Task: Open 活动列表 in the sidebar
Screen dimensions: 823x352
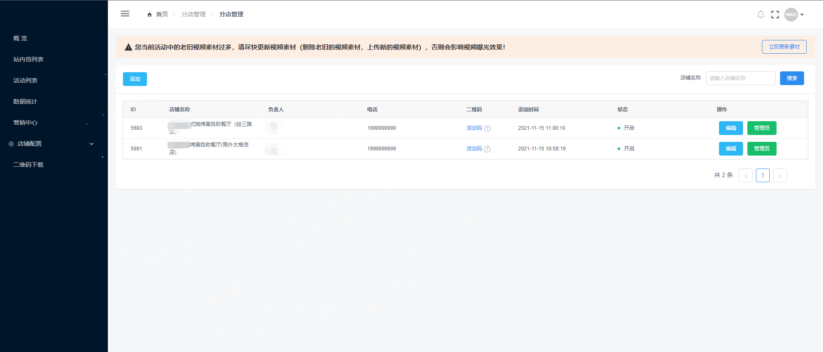Action: pyautogui.click(x=25, y=80)
